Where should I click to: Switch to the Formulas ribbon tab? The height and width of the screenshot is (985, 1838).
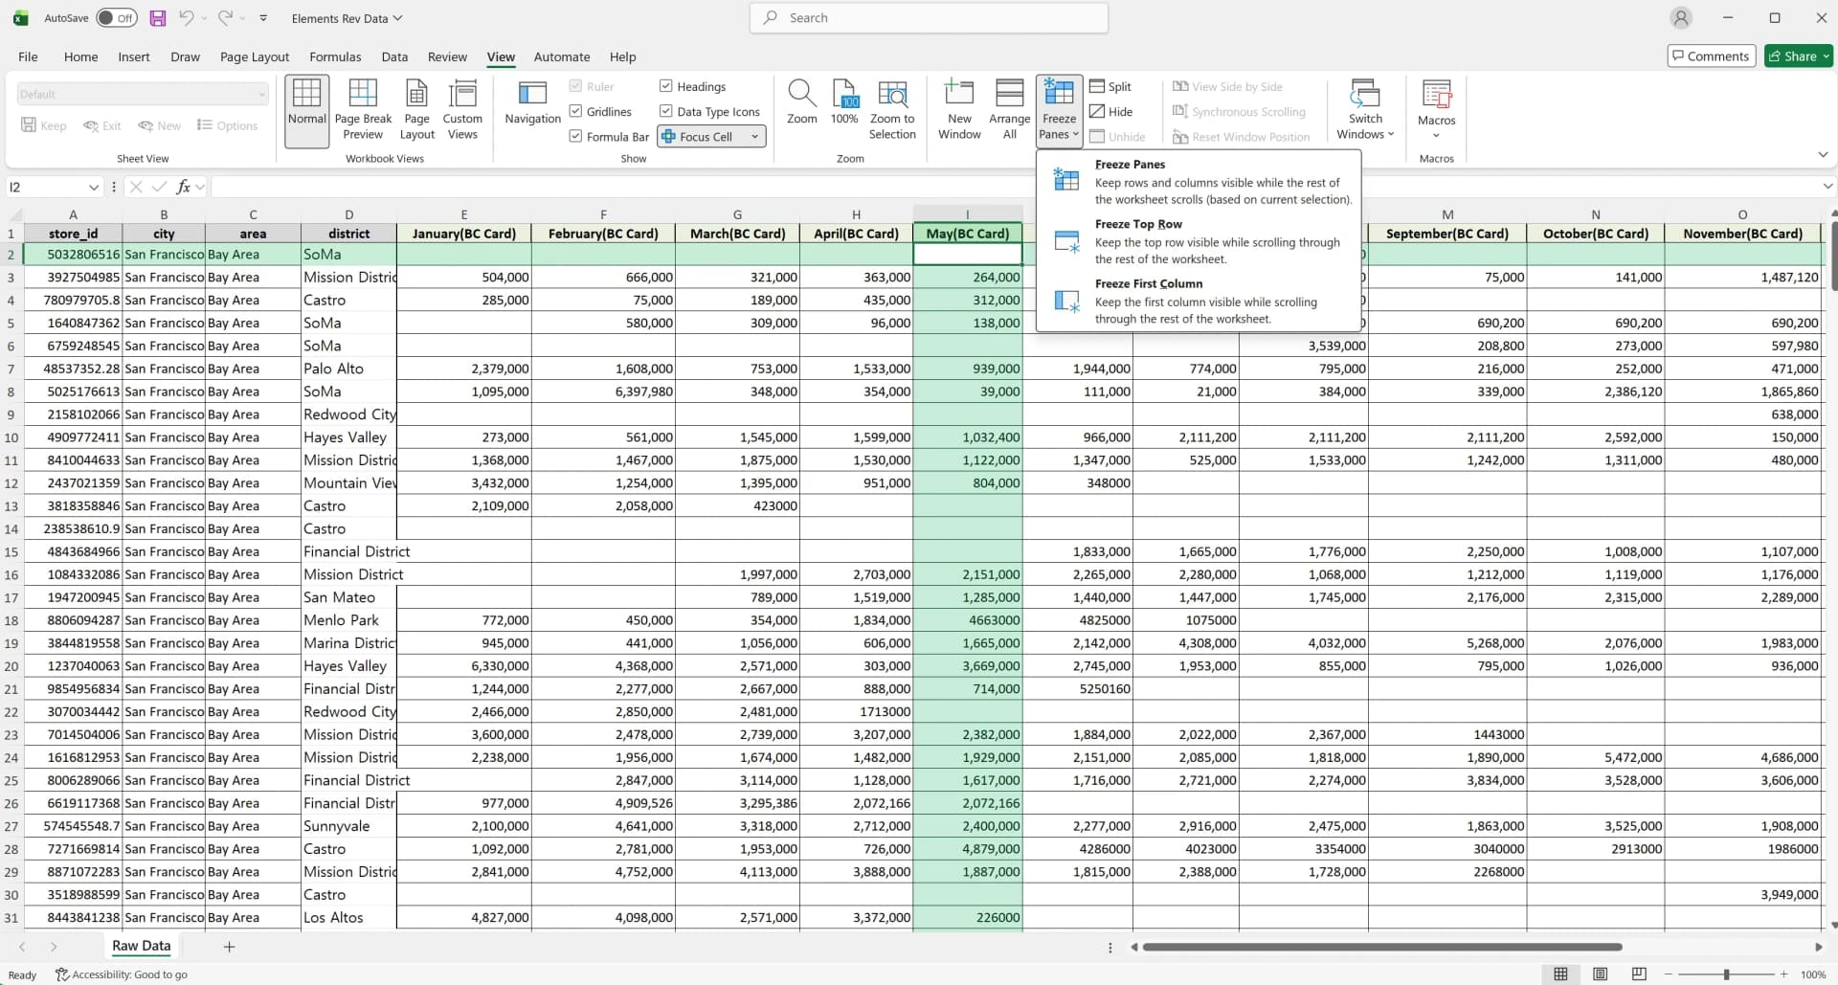335,56
